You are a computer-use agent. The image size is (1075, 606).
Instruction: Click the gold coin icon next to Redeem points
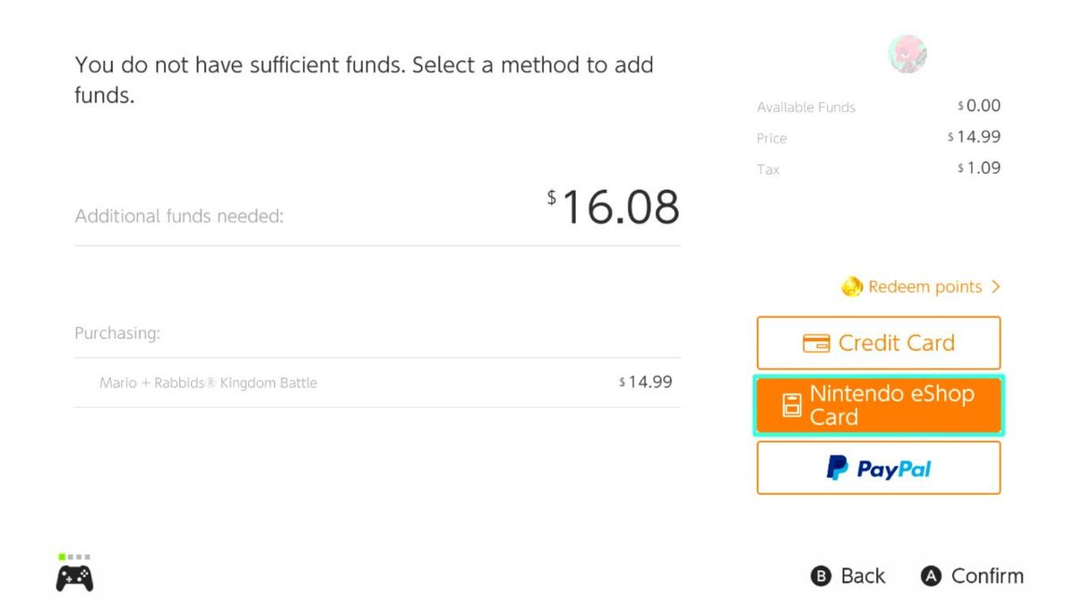(x=853, y=287)
